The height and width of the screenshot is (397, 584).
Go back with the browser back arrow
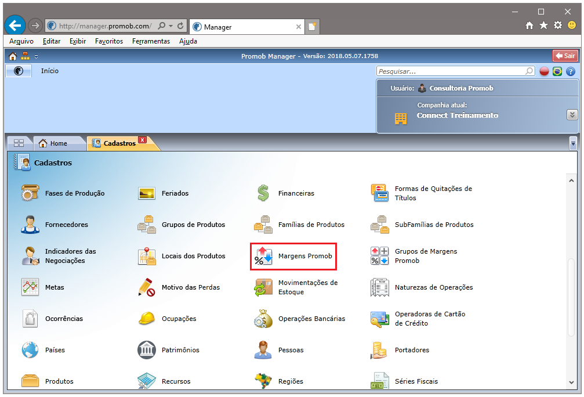[15, 26]
